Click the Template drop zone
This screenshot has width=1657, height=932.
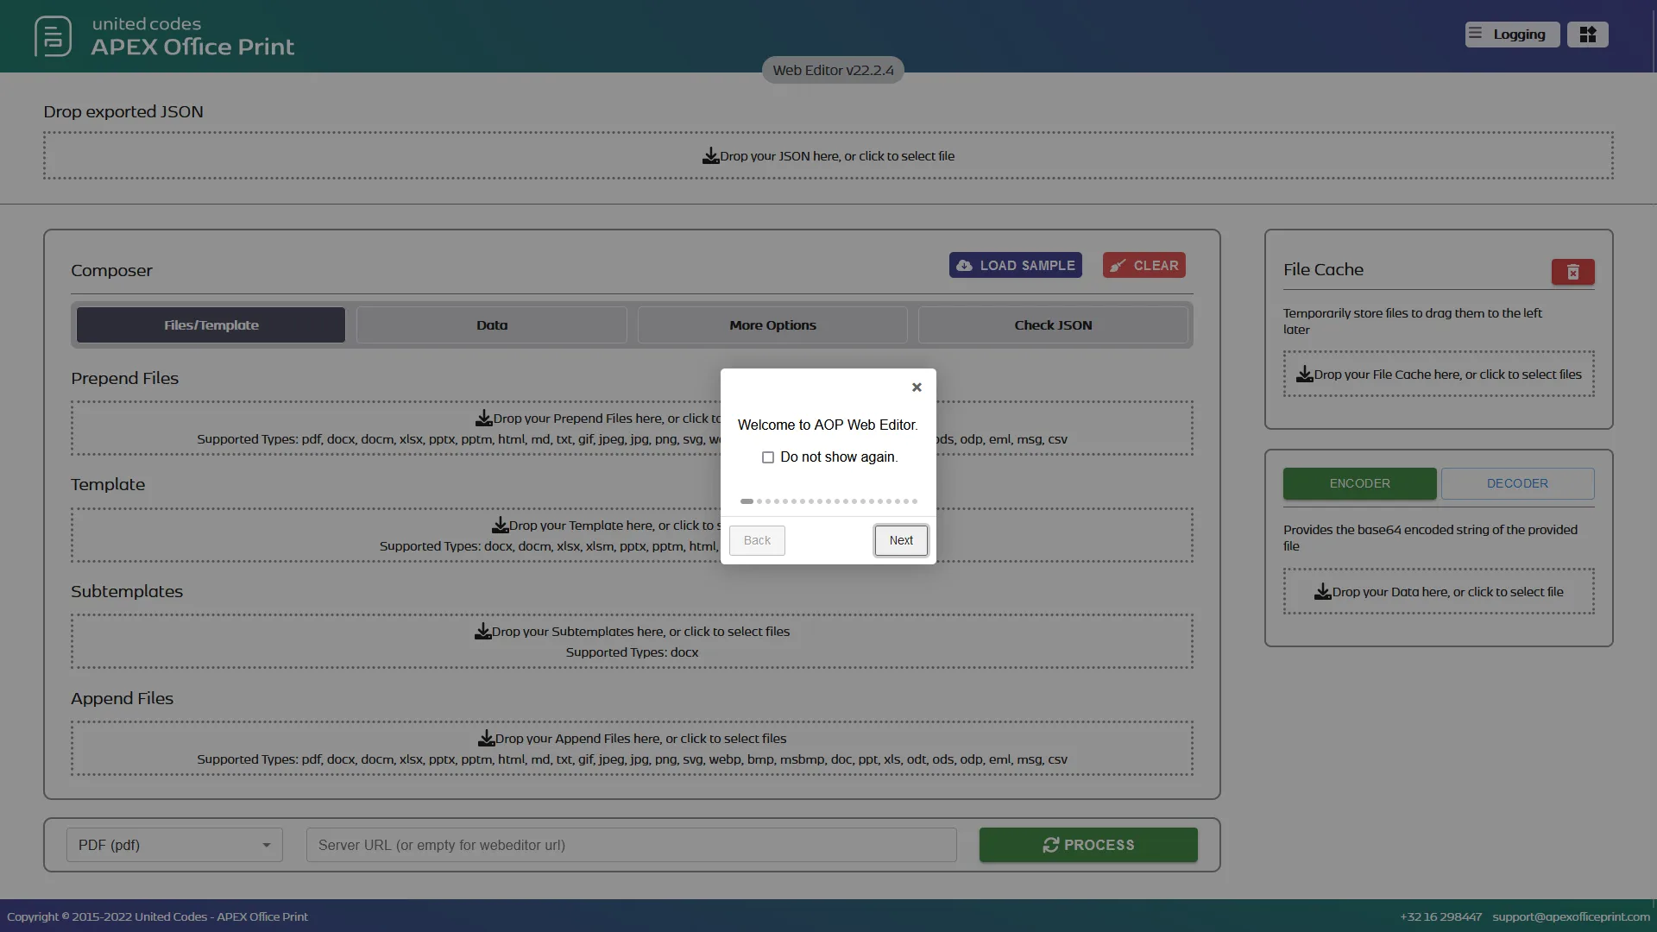pos(632,535)
